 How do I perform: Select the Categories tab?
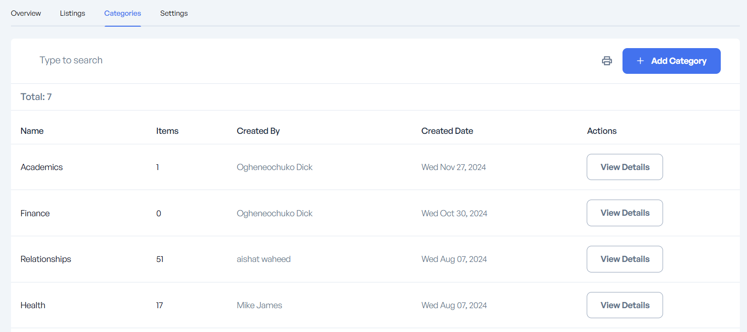[x=123, y=13]
